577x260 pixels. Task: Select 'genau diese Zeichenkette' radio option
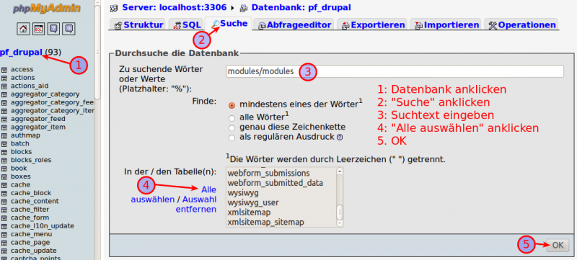tap(232, 128)
